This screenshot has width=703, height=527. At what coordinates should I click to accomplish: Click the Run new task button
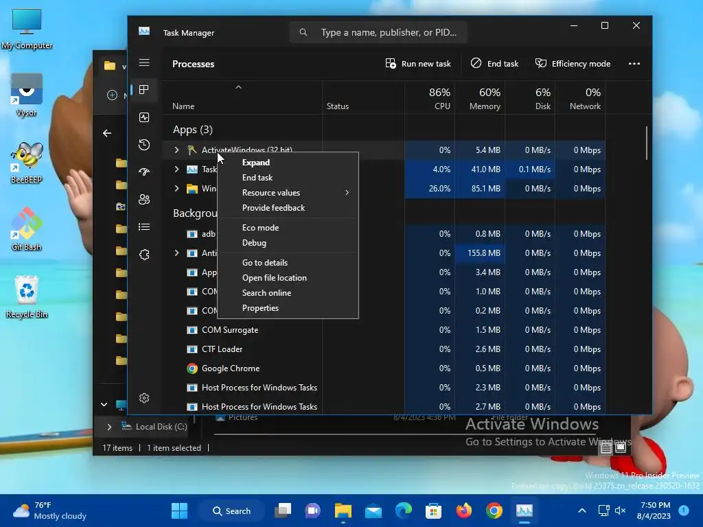418,64
